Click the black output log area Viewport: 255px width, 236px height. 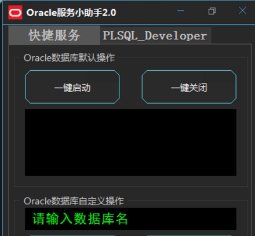130,143
